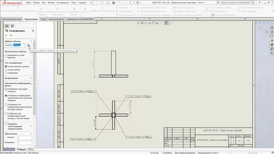
Task: Open the Custom Properties icon in task pane
Action: pos(272,49)
